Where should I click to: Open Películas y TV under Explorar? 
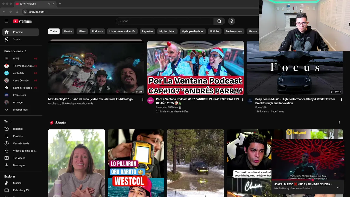tap(21, 190)
